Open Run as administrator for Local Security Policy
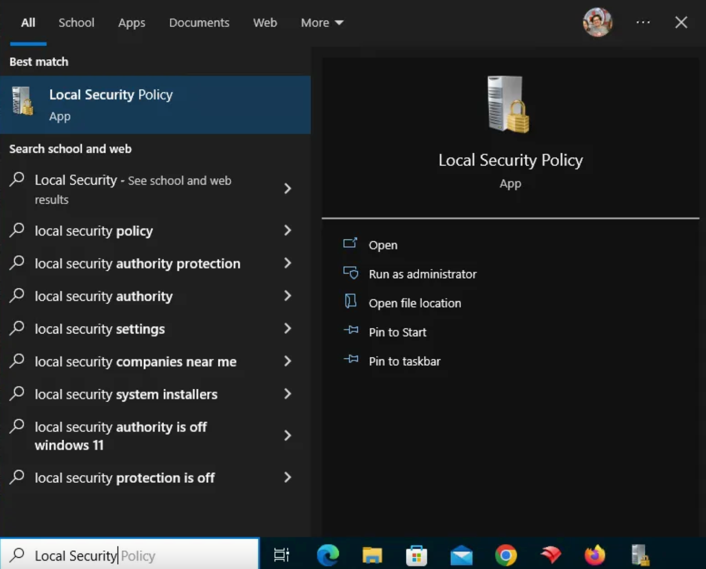Image resolution: width=706 pixels, height=569 pixels. (x=423, y=274)
